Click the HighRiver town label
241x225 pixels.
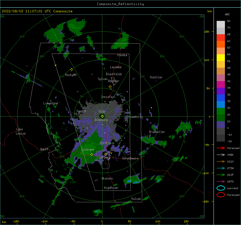111,188
